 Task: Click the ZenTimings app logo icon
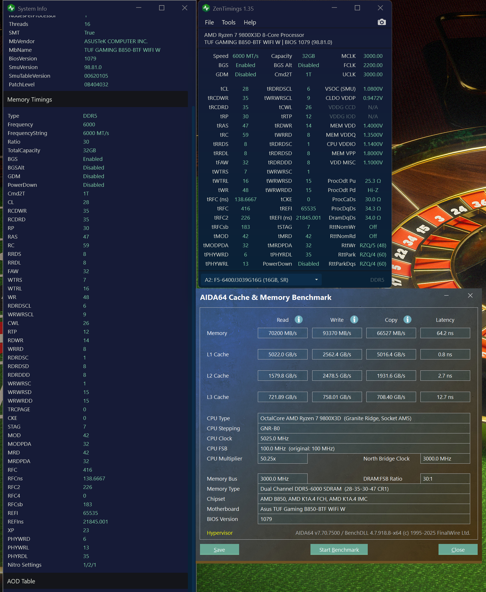pos(206,8)
